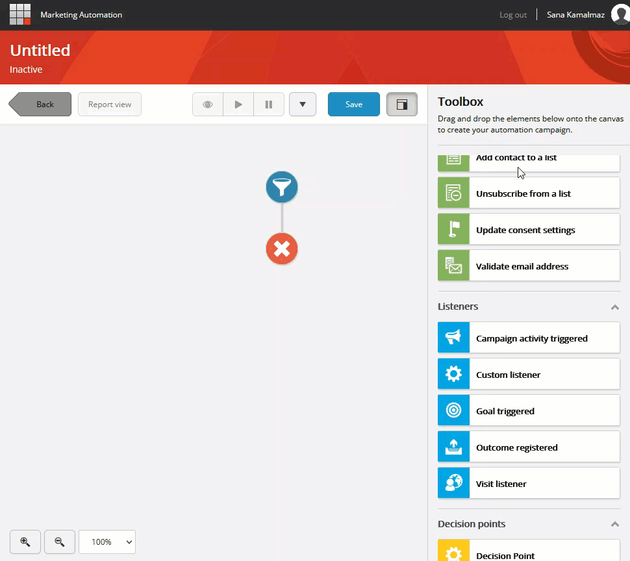630x561 pixels.
Task: Click the Campaign activity triggered megaphone icon
Action: pos(453,338)
